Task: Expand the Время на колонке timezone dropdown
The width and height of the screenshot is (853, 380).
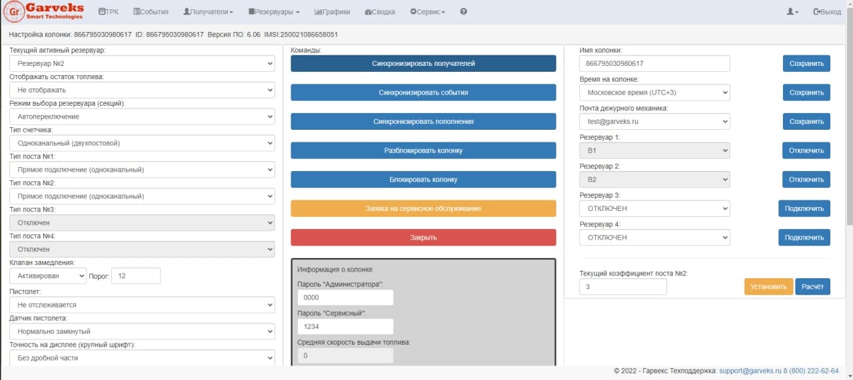Action: [x=654, y=93]
